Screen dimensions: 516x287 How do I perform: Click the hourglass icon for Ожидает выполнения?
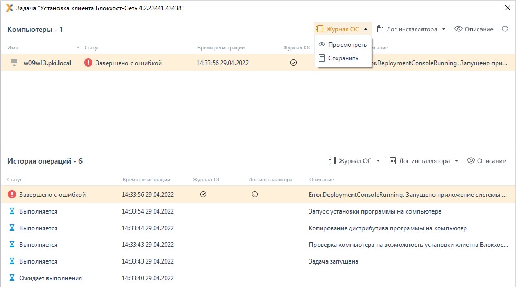pyautogui.click(x=12, y=278)
